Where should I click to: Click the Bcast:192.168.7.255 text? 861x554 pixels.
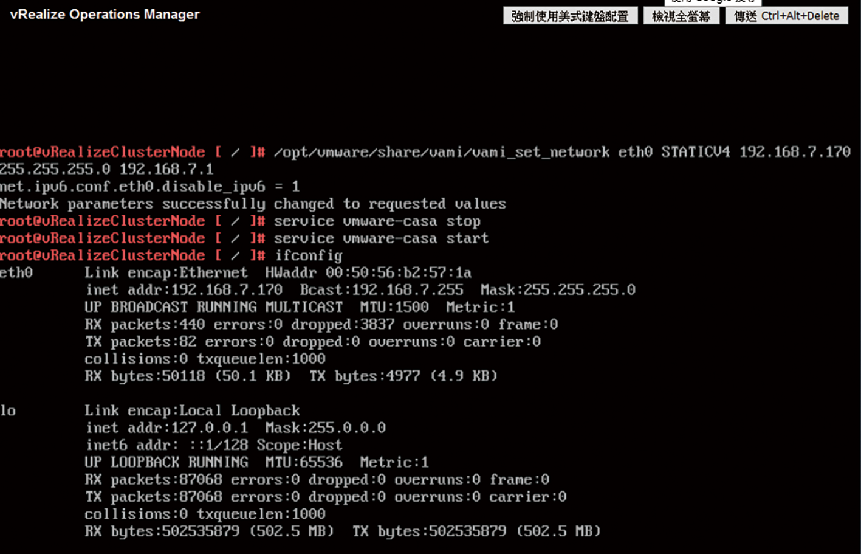(x=382, y=290)
